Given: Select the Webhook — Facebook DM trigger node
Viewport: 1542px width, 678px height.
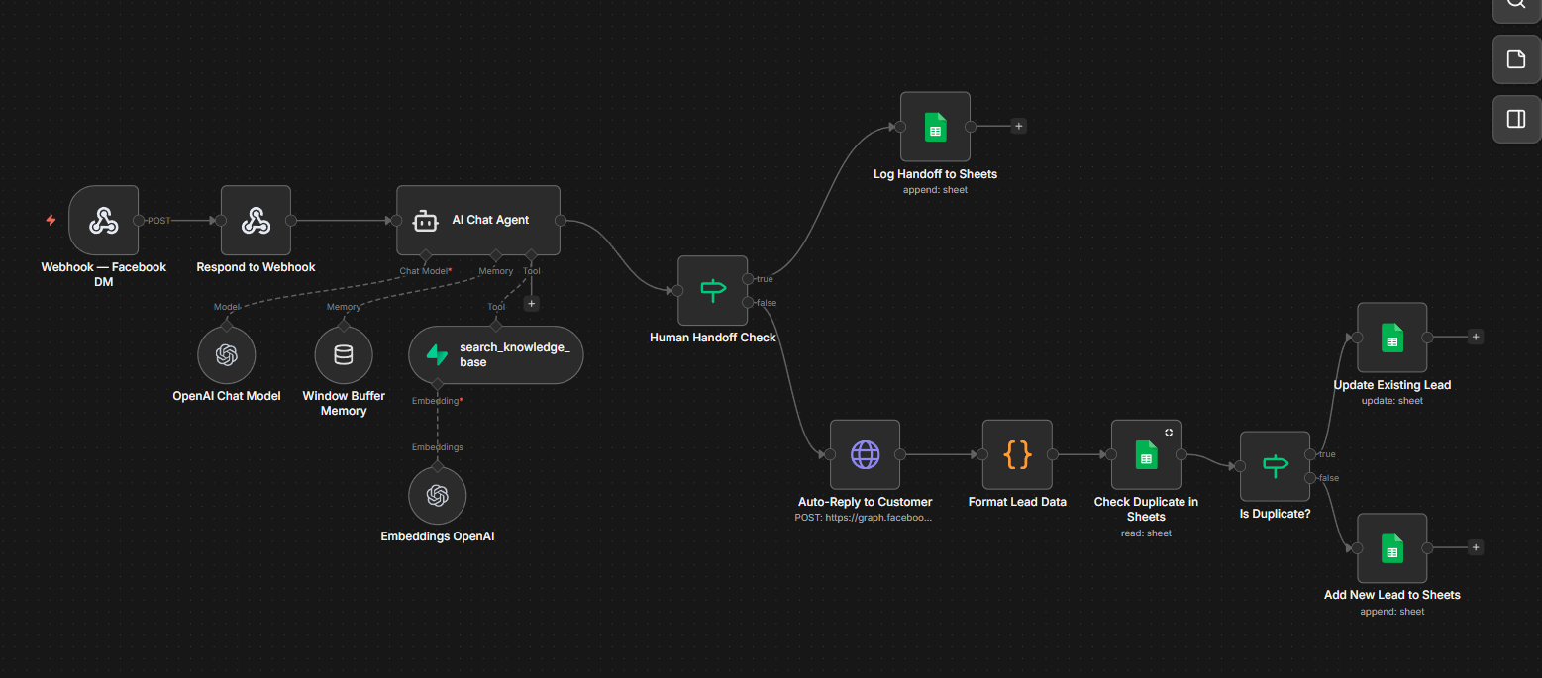Looking at the screenshot, I should tap(104, 220).
